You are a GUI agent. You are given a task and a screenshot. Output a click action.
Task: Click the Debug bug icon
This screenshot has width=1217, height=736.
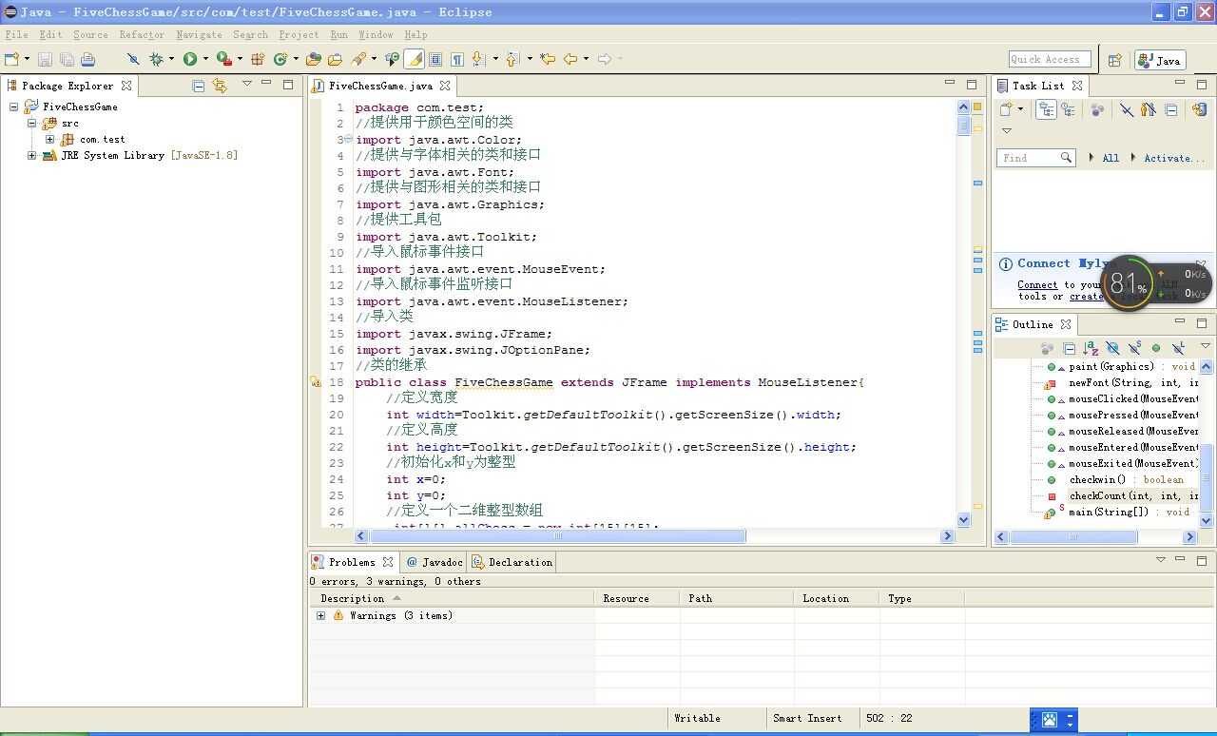[x=156, y=59]
